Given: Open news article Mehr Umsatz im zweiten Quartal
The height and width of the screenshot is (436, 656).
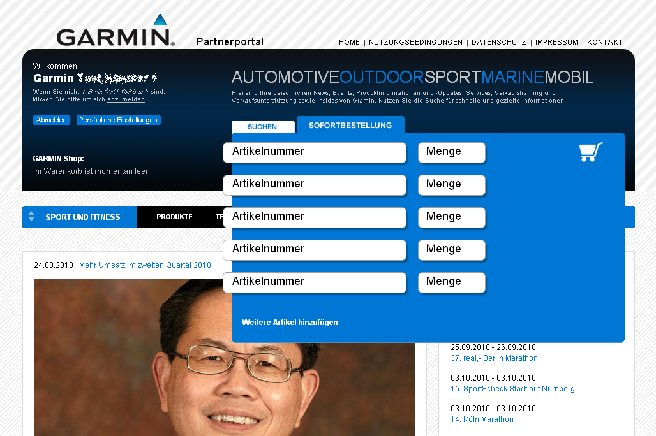Looking at the screenshot, I should click(145, 265).
